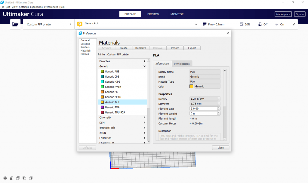
Task: Select Generic PVA material
Action: point(123,107)
